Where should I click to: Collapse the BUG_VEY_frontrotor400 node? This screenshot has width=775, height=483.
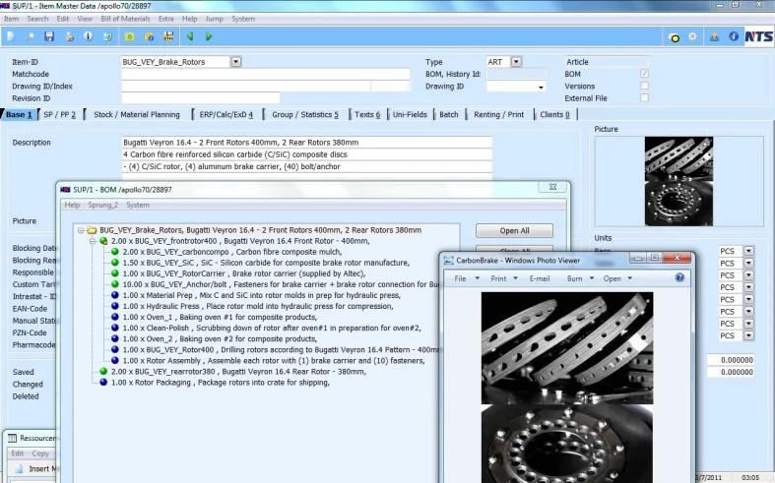93,241
